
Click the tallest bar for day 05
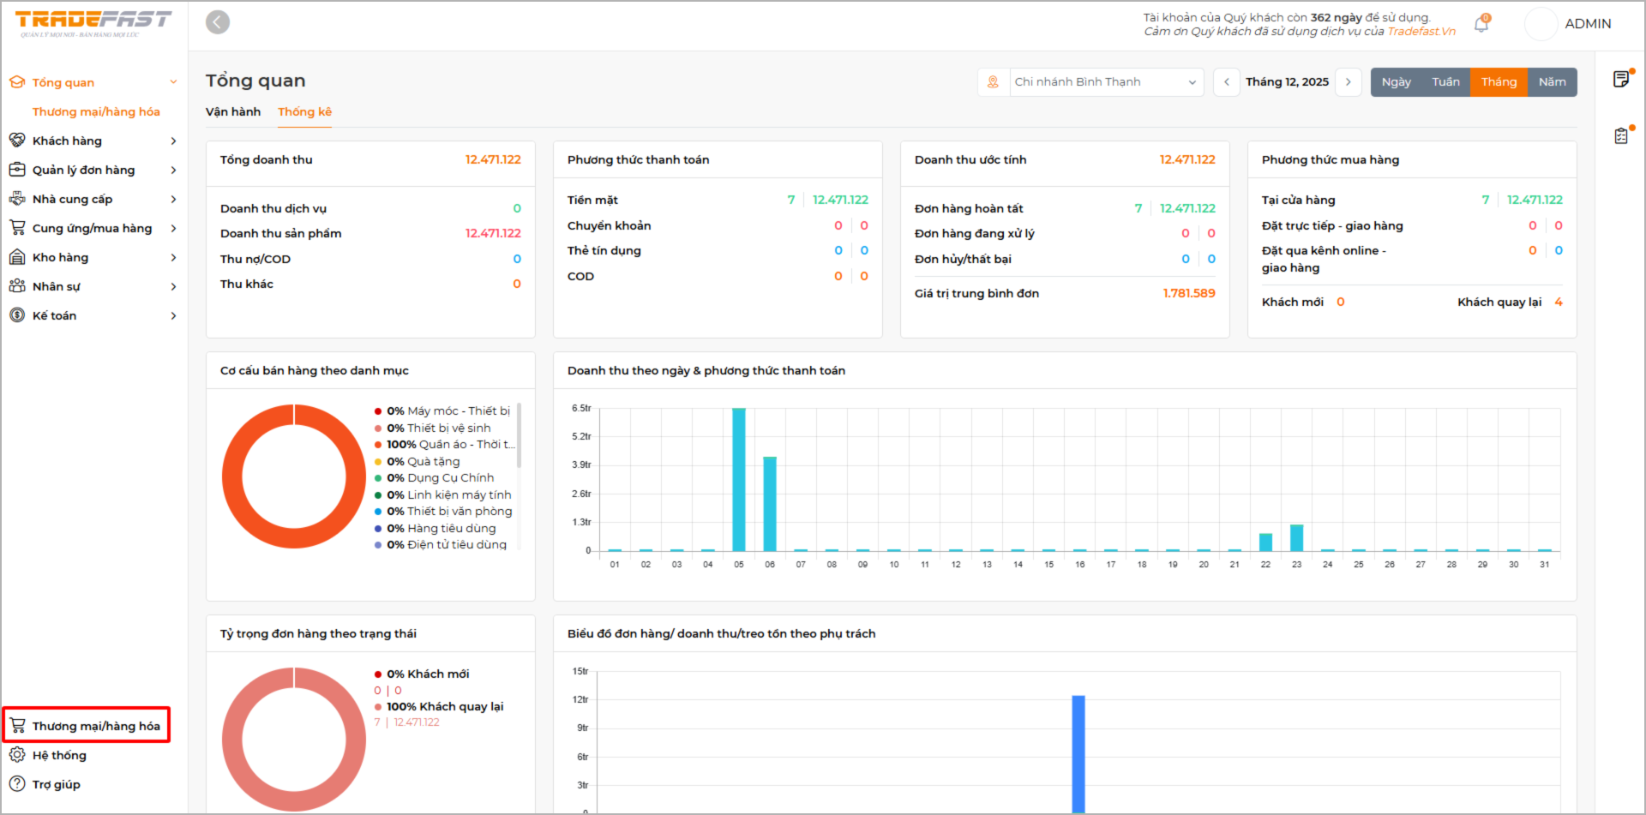point(739,480)
